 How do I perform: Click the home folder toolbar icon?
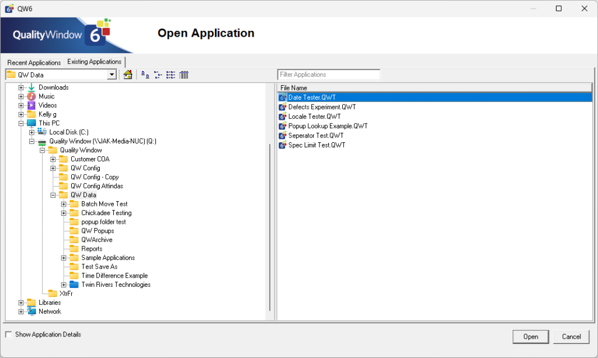[x=128, y=75]
